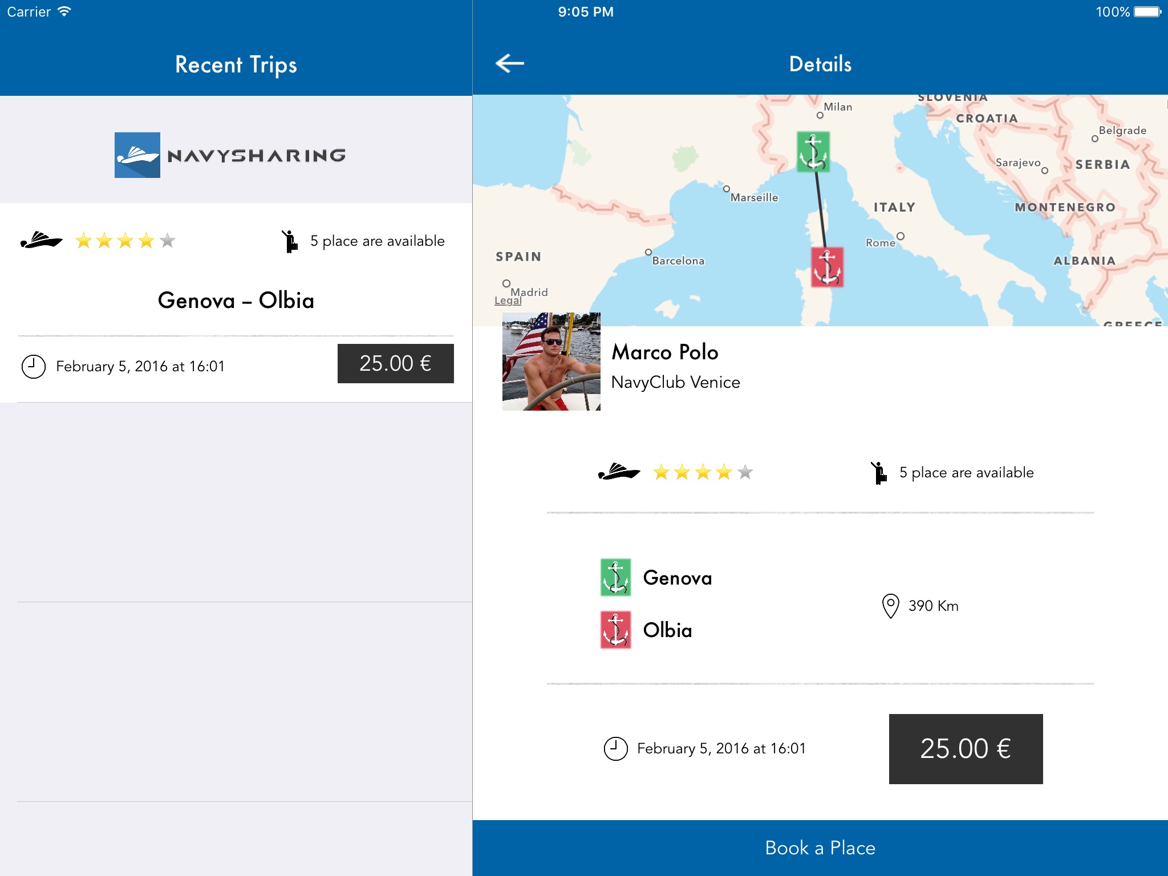This screenshot has width=1168, height=876.
Task: Open Marco Polo's profile photo
Action: point(551,362)
